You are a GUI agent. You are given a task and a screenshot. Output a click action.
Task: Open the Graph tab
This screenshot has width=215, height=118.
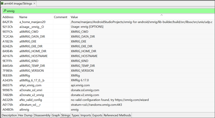pyautogui.click(x=56, y=115)
